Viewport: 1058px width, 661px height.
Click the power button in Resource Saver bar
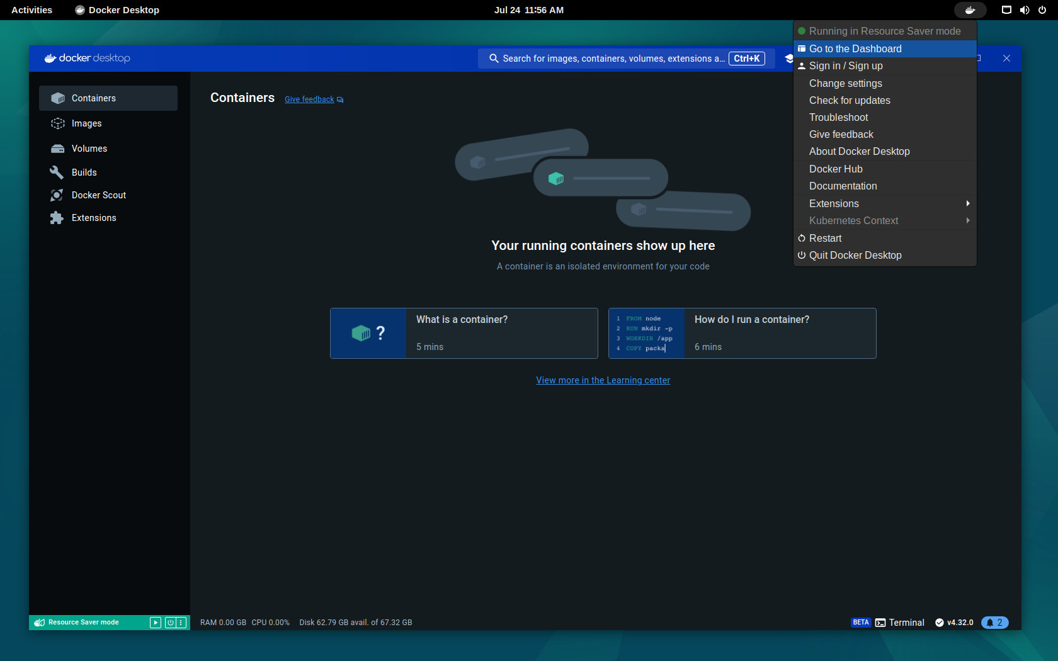coord(170,623)
